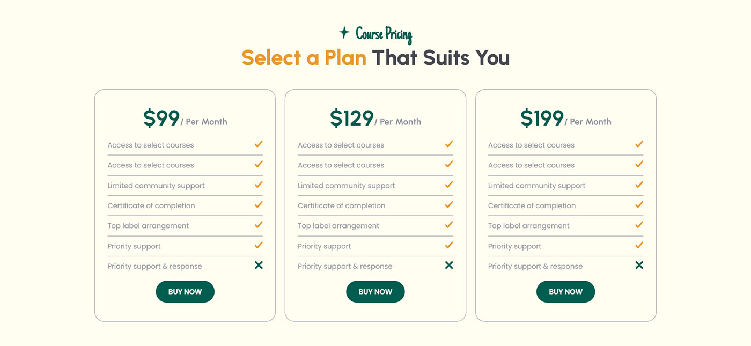Click the star icon beside Course Pricing

pyautogui.click(x=344, y=33)
